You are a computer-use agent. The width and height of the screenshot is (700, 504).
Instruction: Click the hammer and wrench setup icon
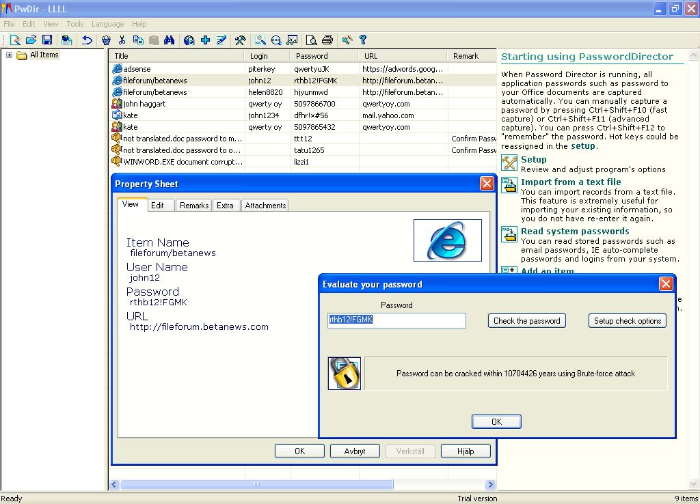(240, 40)
